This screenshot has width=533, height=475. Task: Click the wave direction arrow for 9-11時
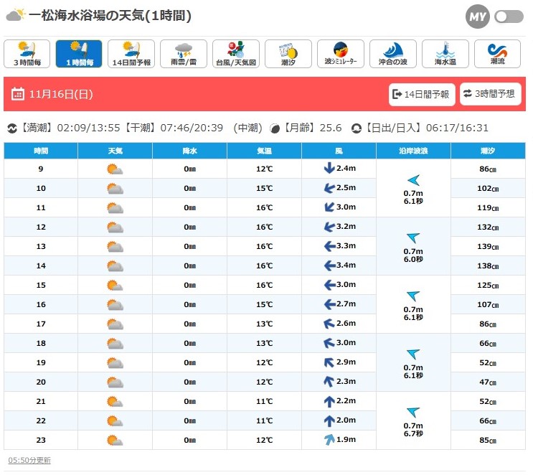[413, 179]
